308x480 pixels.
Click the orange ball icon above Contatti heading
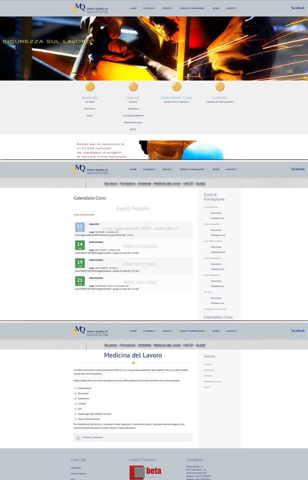tap(220, 87)
